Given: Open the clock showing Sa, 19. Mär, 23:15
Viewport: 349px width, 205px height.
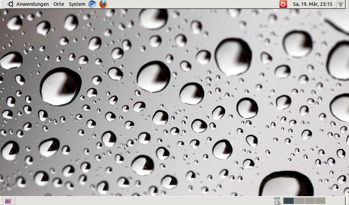Looking at the screenshot, I should (x=313, y=4).
